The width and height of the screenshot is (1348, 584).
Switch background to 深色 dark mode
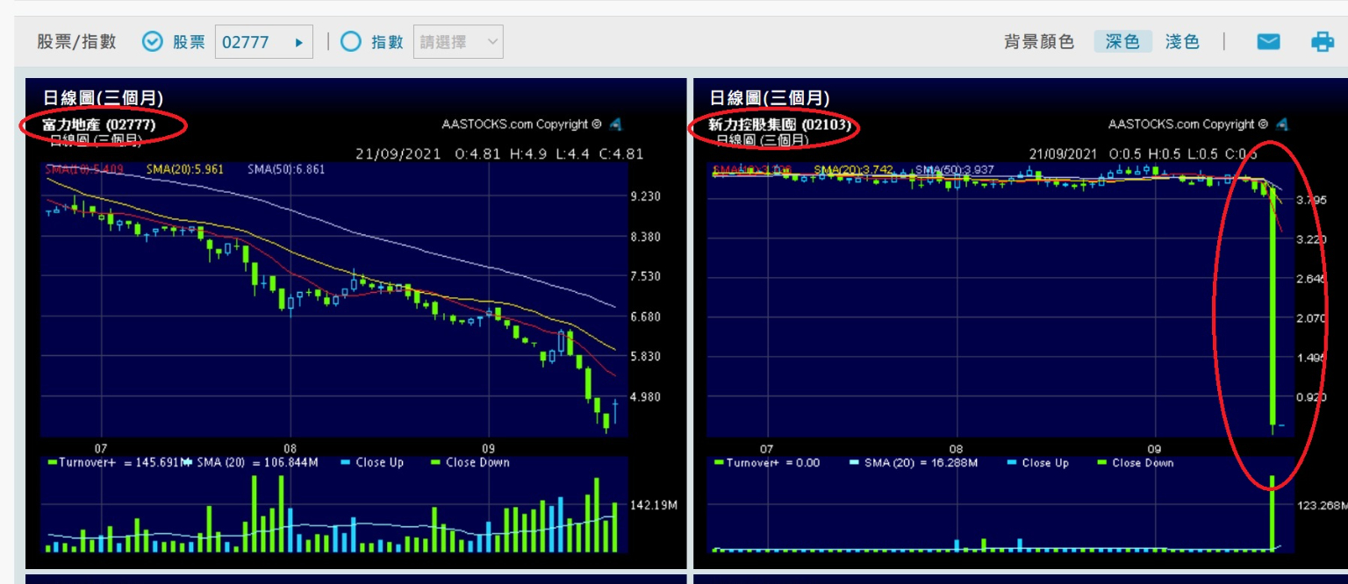(1122, 41)
